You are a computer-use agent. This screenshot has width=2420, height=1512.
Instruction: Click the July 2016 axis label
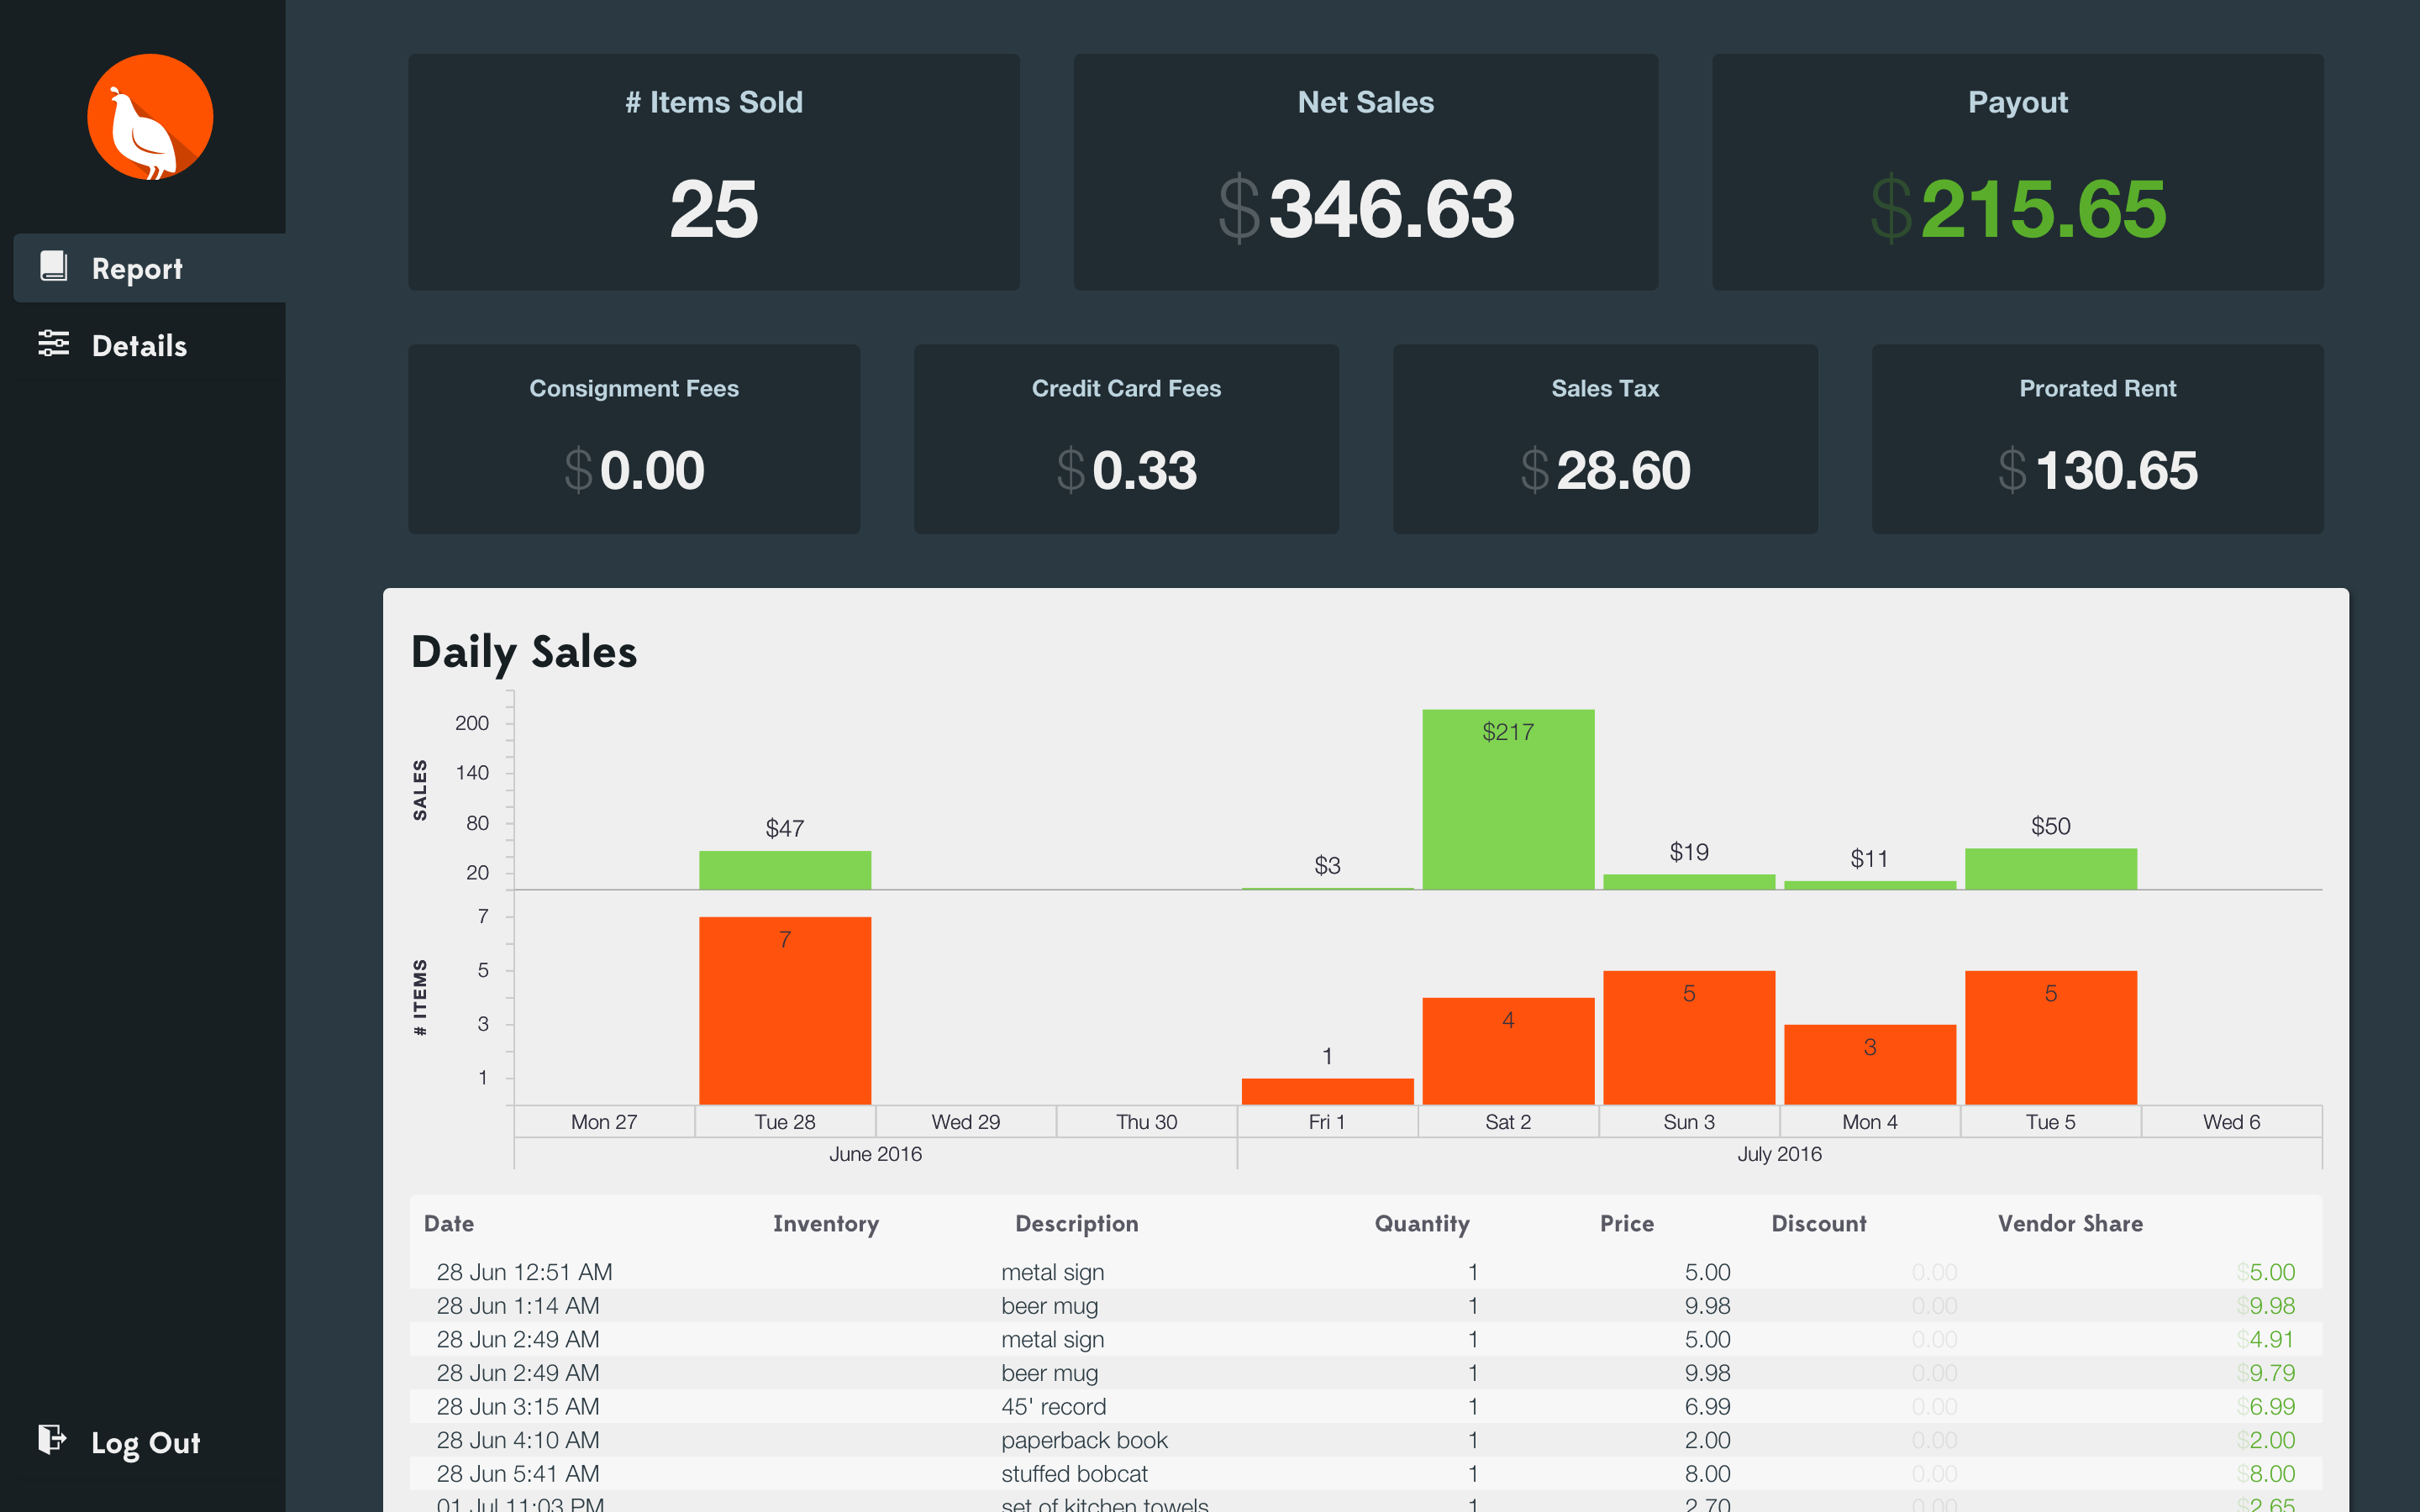[x=1778, y=1153]
